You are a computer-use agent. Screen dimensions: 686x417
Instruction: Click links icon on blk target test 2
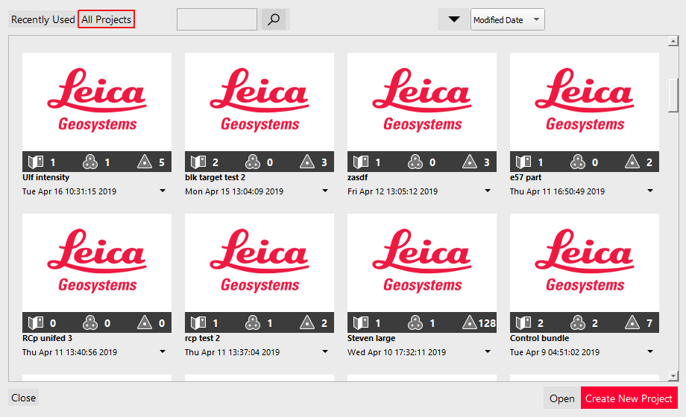click(x=252, y=162)
